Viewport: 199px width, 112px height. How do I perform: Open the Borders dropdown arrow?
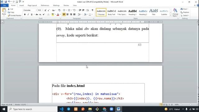pyautogui.click(x=92, y=15)
